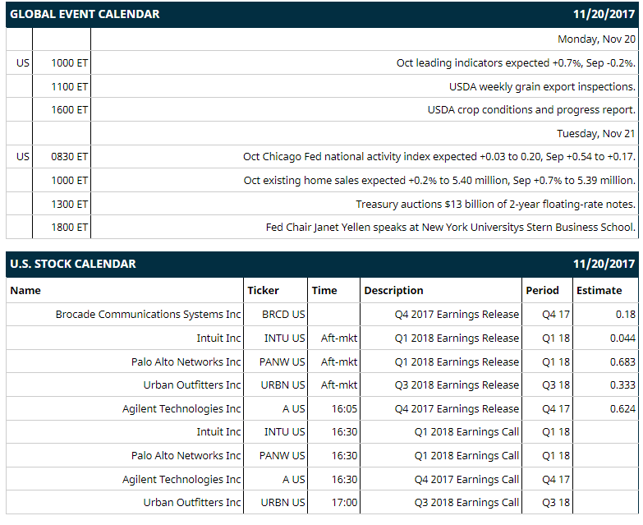Click the 0.18 estimate value
The height and width of the screenshot is (525, 643).
coord(626,314)
